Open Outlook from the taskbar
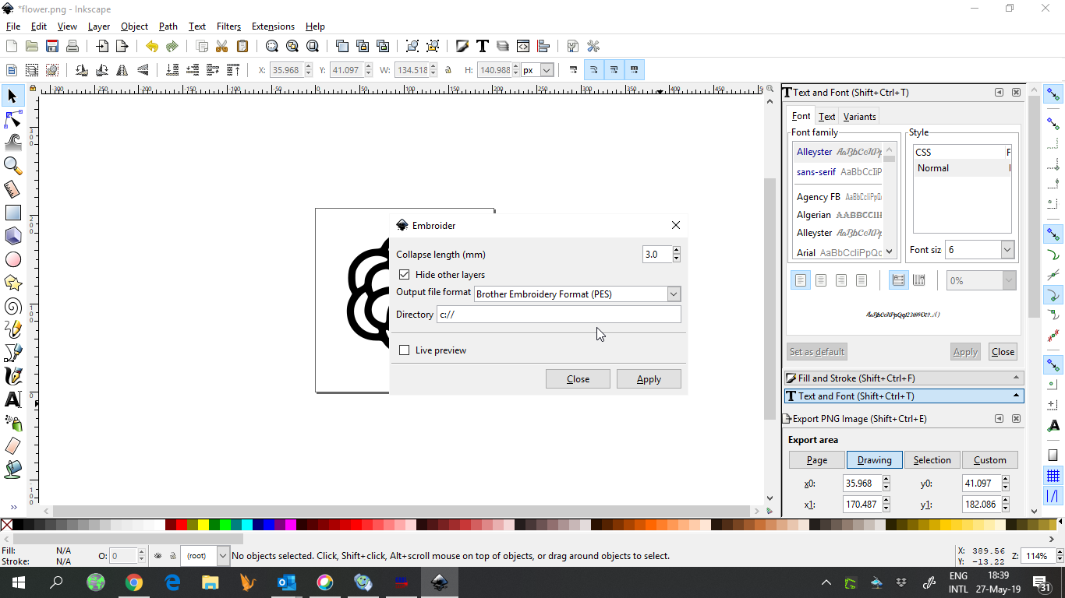This screenshot has height=598, width=1065. (287, 582)
